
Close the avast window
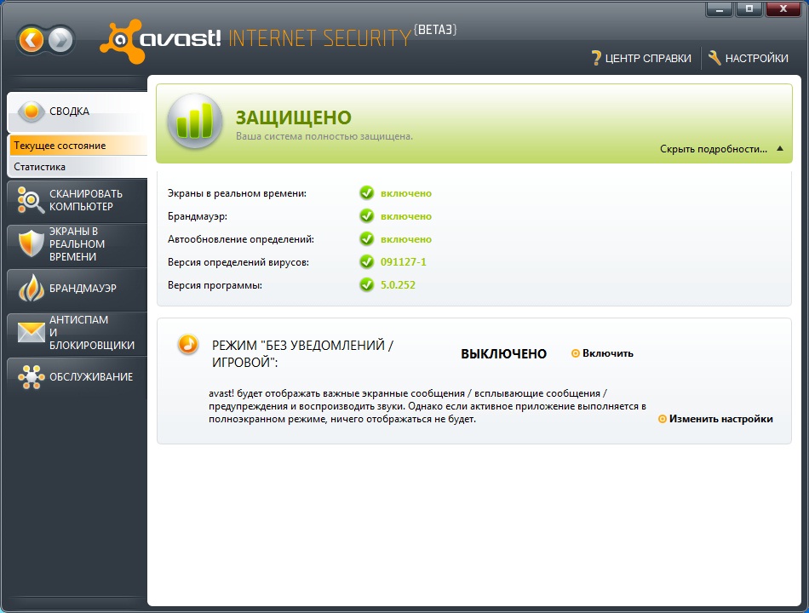pyautogui.click(x=783, y=9)
